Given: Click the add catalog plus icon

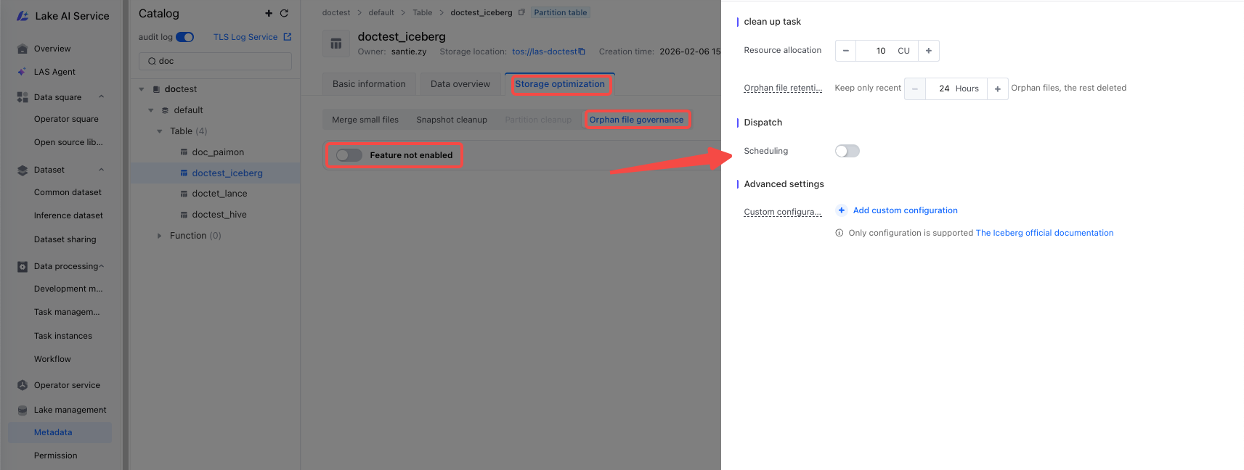Looking at the screenshot, I should [269, 14].
